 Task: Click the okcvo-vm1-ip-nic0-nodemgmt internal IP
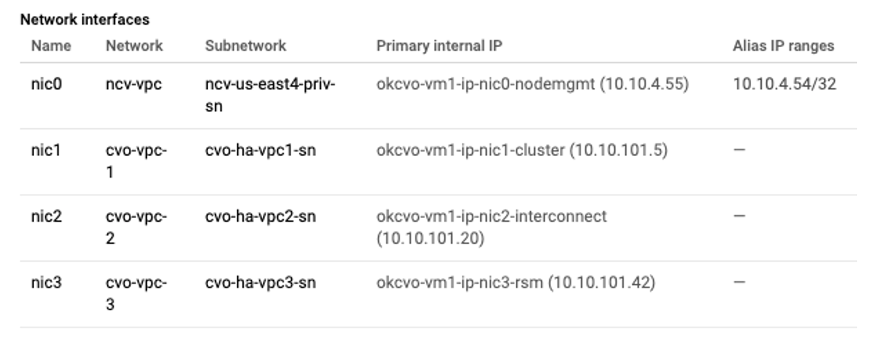click(x=532, y=84)
